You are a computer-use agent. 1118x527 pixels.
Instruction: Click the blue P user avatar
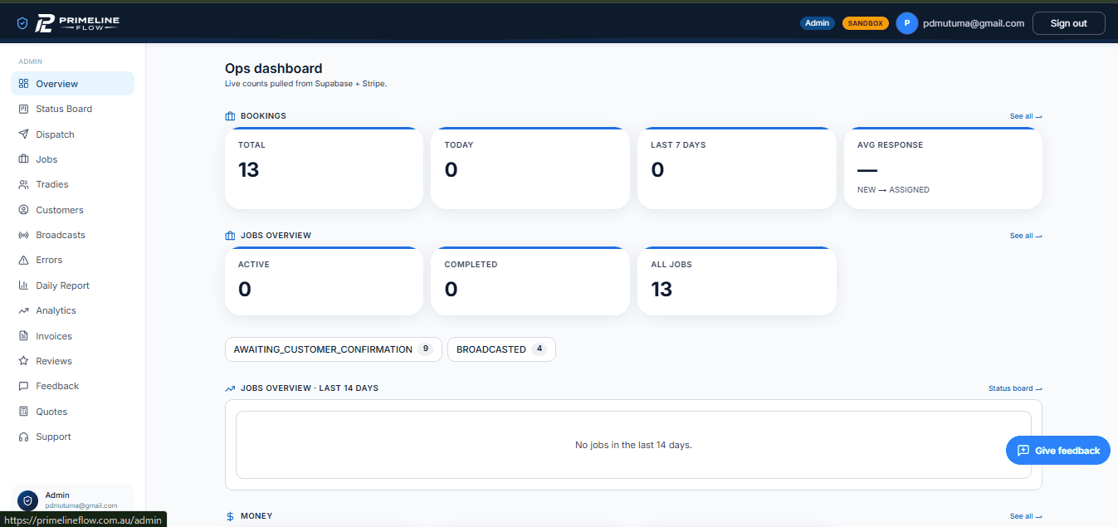(906, 23)
